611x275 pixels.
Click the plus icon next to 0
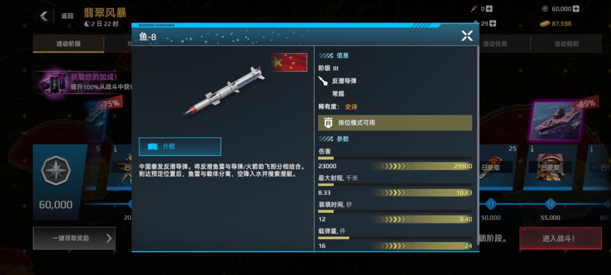(489, 8)
